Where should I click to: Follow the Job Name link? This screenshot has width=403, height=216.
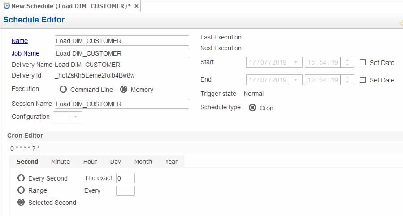point(26,53)
